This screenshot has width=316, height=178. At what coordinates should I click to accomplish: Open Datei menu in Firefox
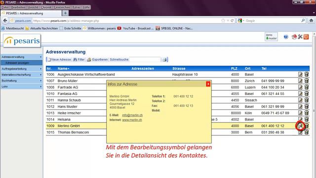coord(5,7)
